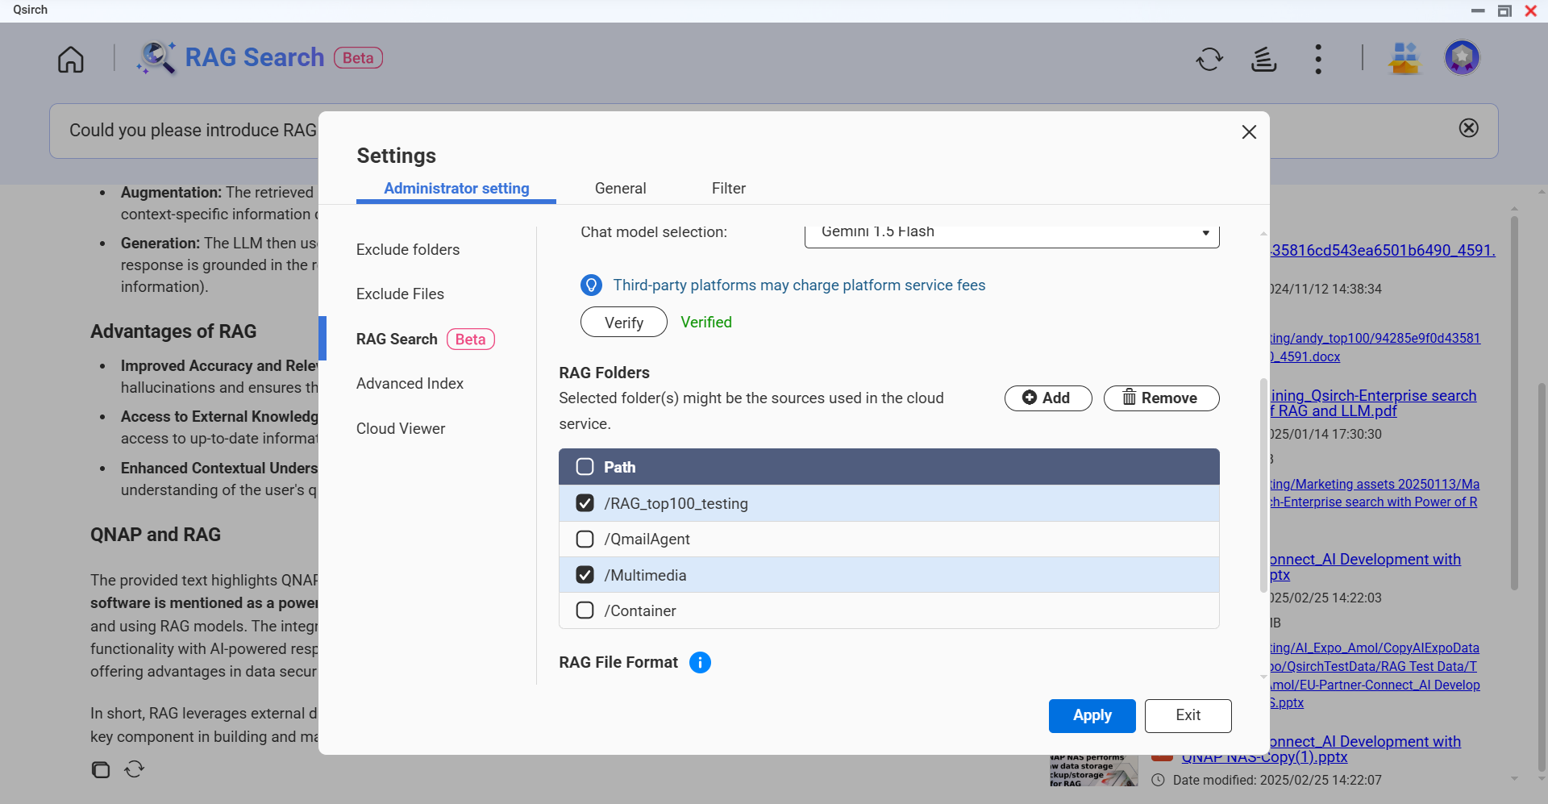Image resolution: width=1548 pixels, height=804 pixels.
Task: Open the three-dot more options menu
Action: tap(1318, 59)
